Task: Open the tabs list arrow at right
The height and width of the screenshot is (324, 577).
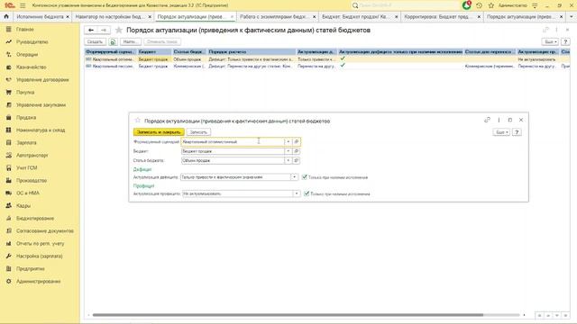Action: [x=571, y=16]
